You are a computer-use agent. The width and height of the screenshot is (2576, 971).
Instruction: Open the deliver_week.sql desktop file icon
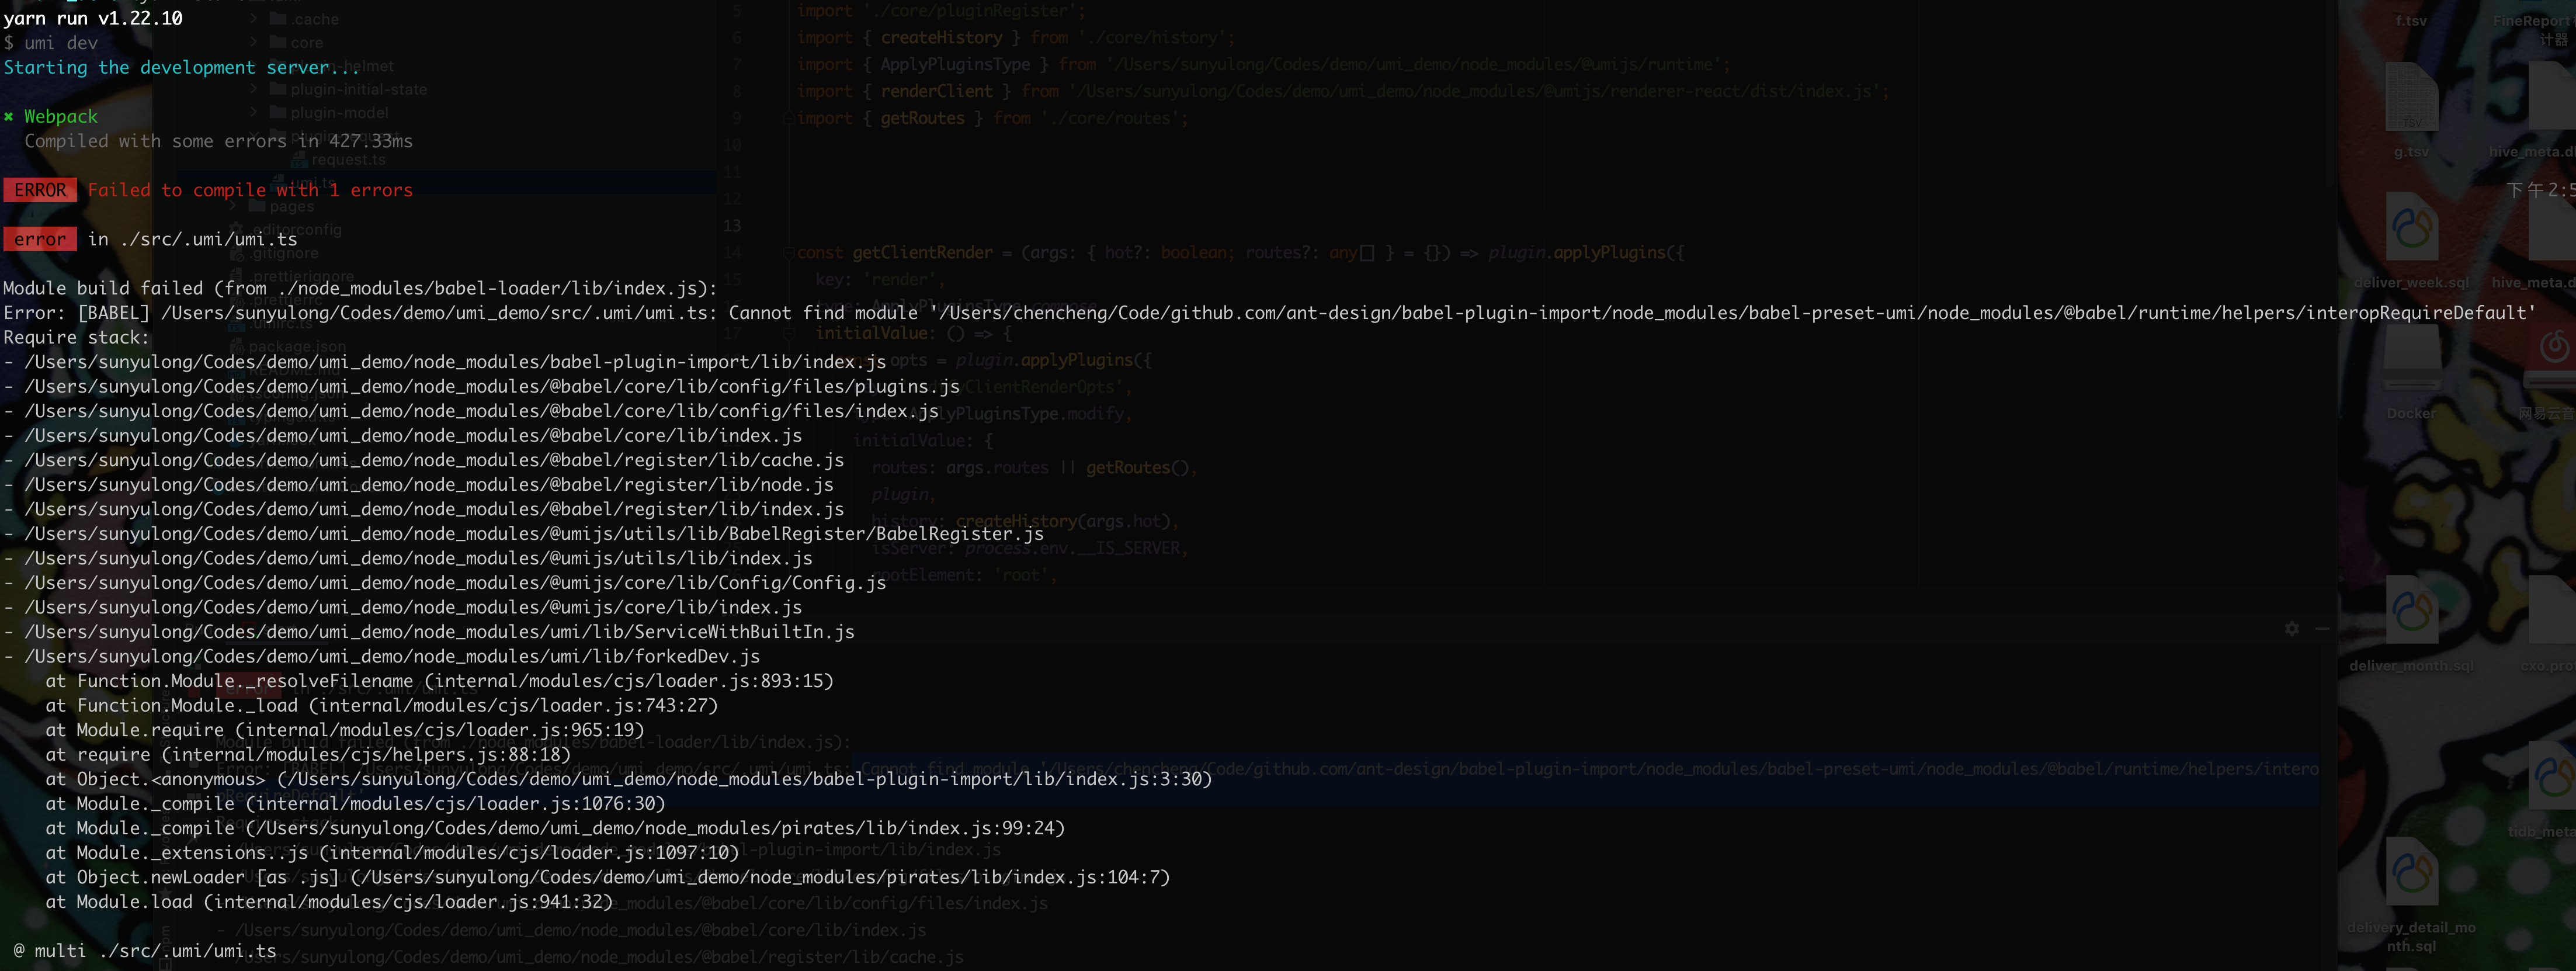coord(2411,227)
